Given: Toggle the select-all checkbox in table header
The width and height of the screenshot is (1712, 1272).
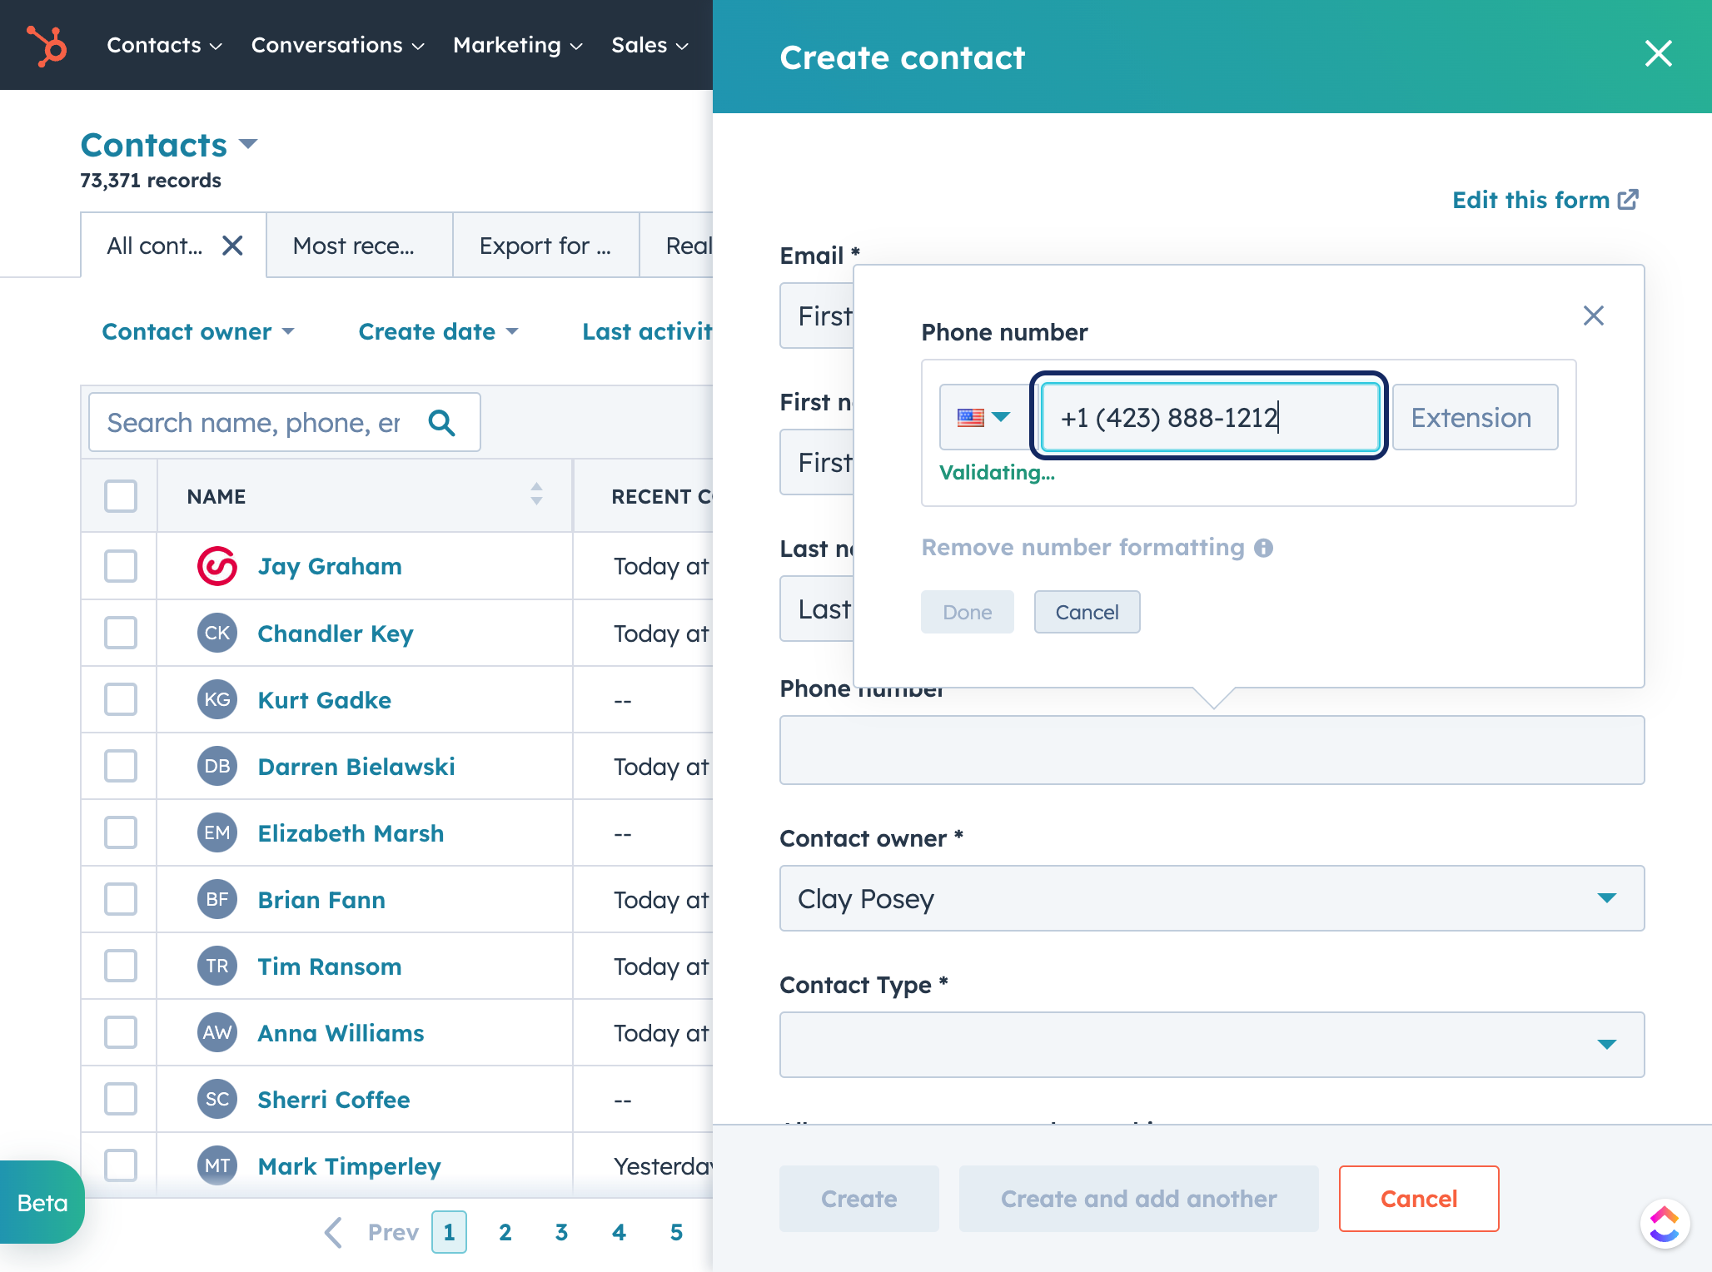Looking at the screenshot, I should click(x=121, y=496).
